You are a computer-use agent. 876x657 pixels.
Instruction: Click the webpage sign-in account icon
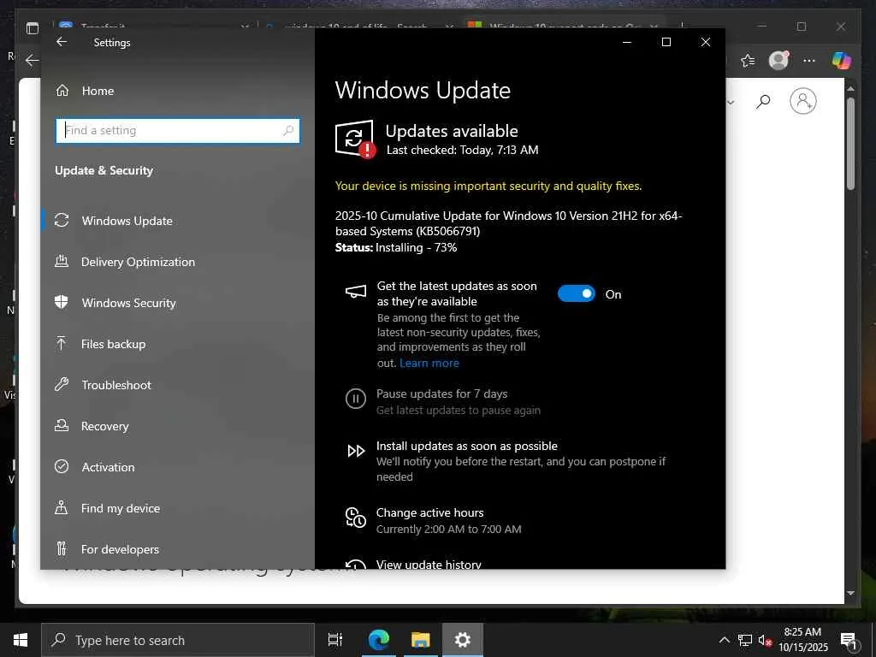[802, 101]
